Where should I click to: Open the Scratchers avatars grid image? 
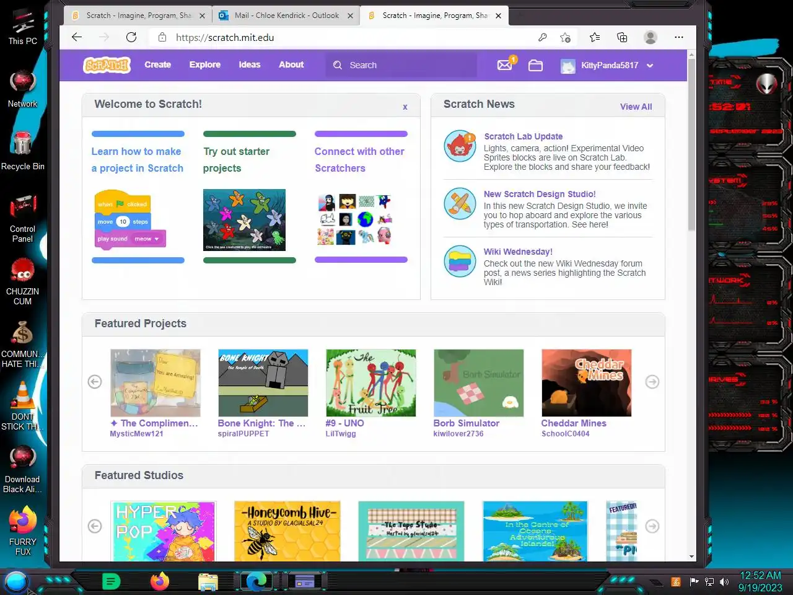355,220
